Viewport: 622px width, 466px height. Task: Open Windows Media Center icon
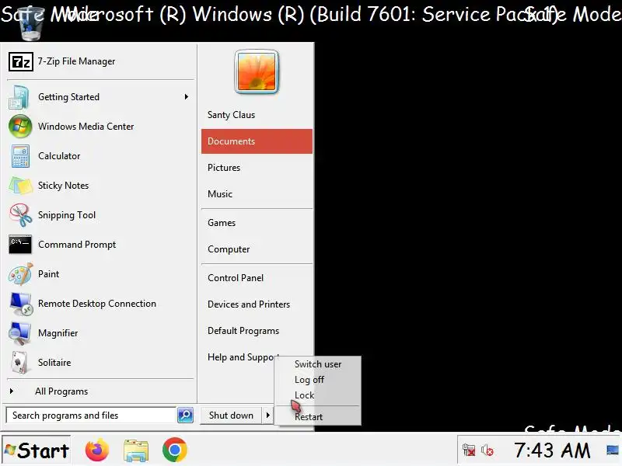click(x=20, y=127)
